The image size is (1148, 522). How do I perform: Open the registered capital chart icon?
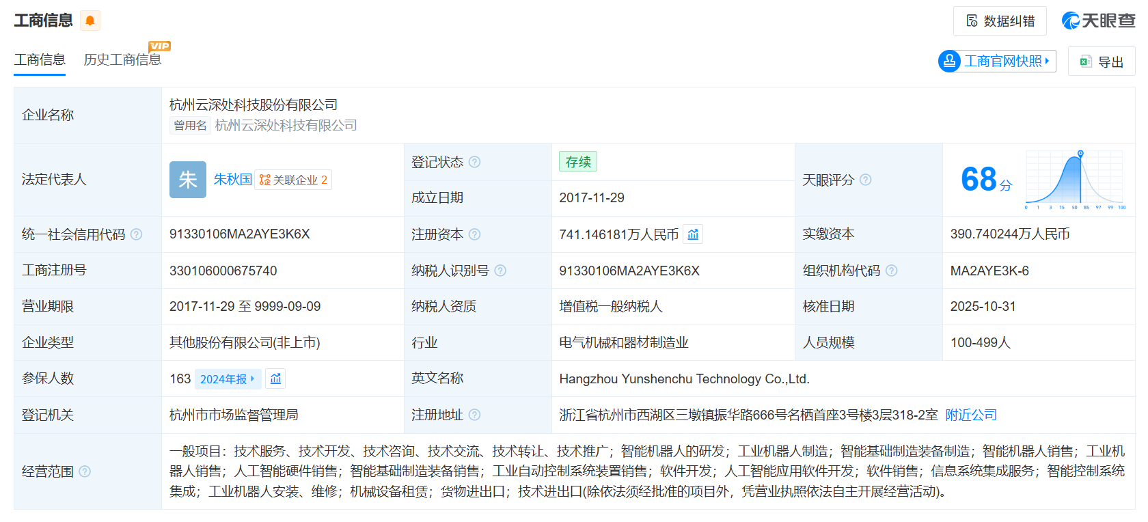tap(693, 234)
